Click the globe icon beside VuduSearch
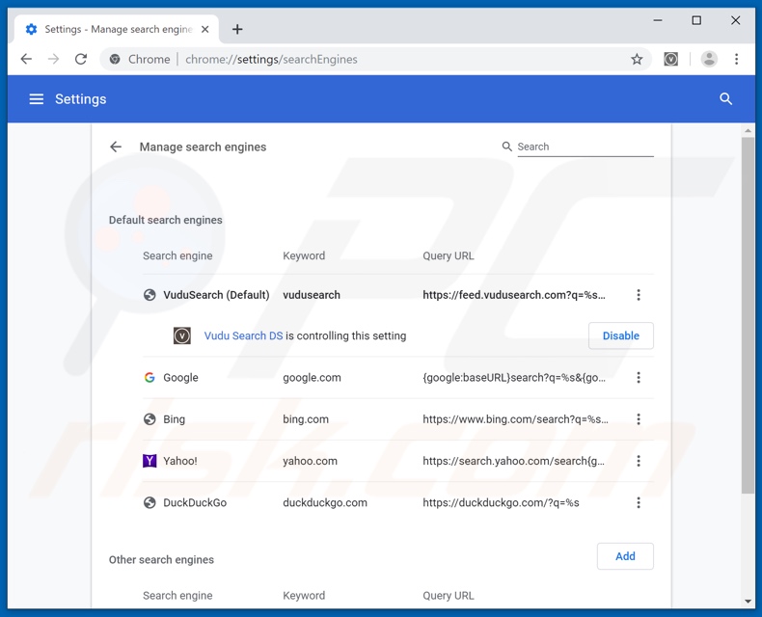The image size is (762, 617). 150,295
